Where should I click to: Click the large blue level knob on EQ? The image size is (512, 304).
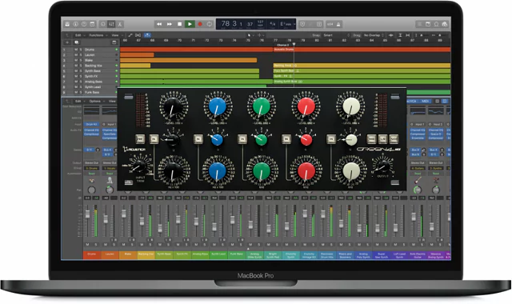[x=217, y=106]
